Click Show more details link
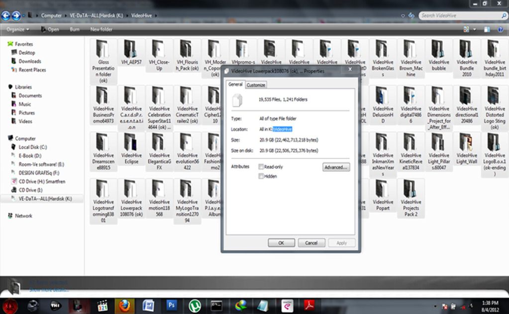 (49, 290)
